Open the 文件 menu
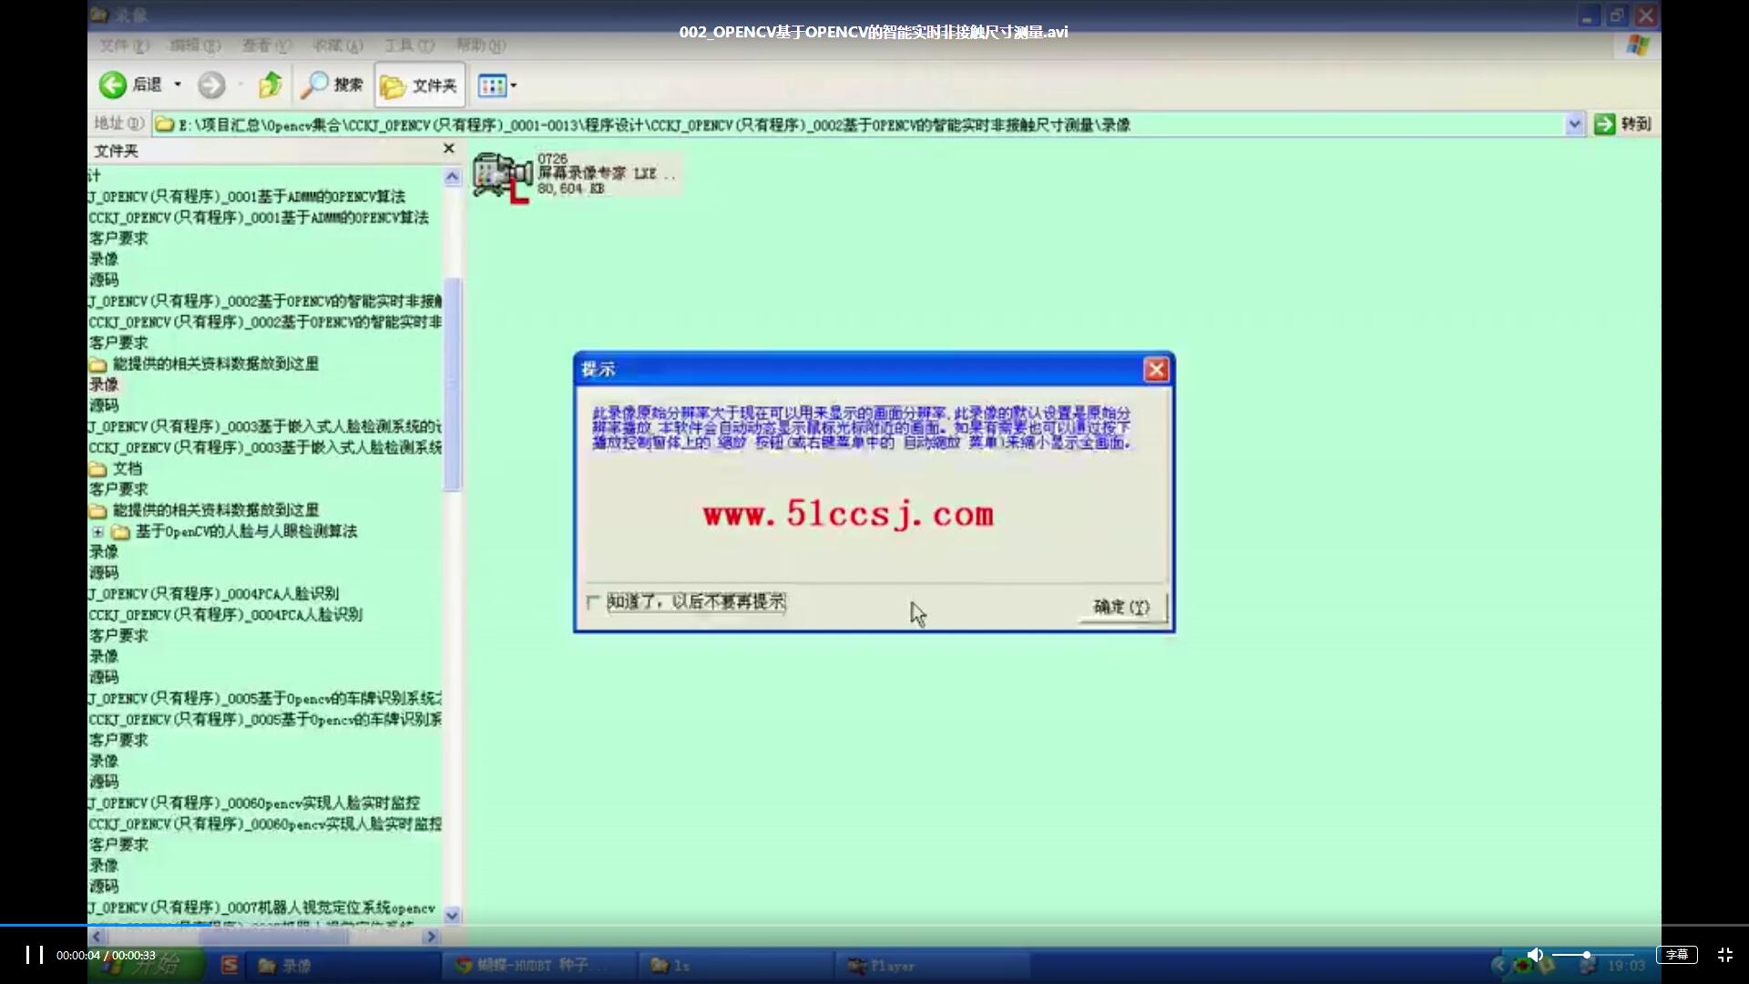Viewport: 1749px width, 984px height. pyautogui.click(x=124, y=46)
